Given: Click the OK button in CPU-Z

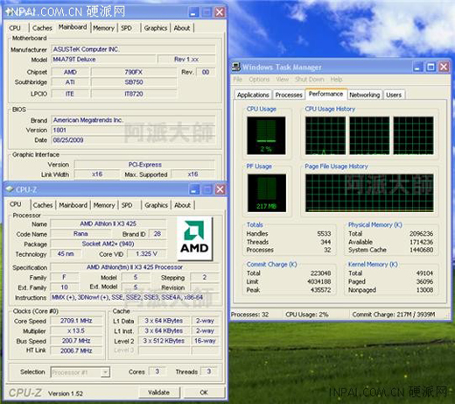Looking at the screenshot, I should coord(204,393).
